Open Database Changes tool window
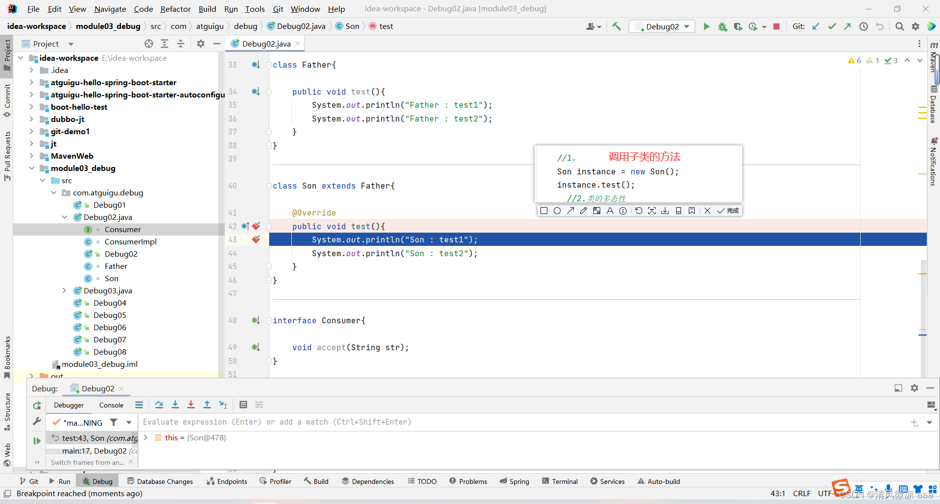Viewport: 940px width, 504px height. point(160,481)
